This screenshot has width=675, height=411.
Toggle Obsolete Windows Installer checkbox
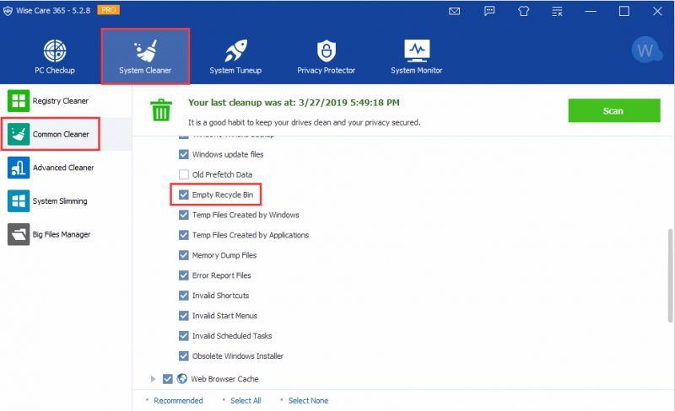(x=184, y=356)
